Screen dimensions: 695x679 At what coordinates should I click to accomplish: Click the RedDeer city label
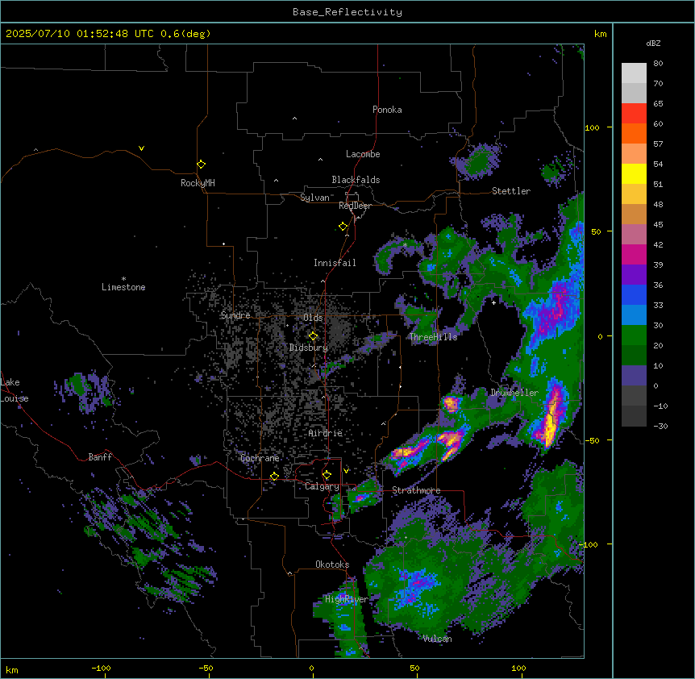355,206
